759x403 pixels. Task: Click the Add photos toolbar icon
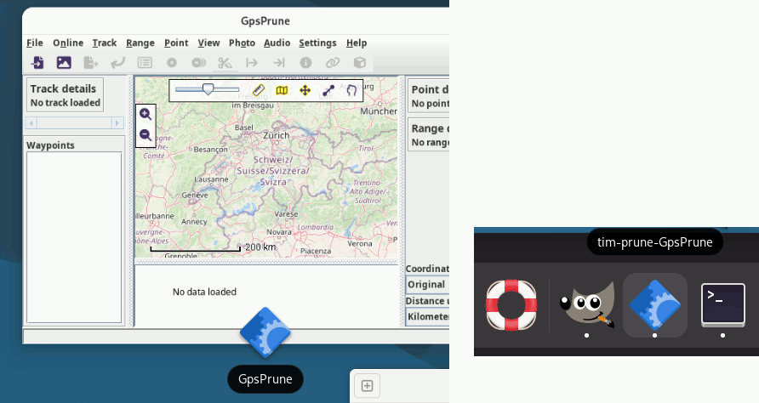(x=64, y=62)
